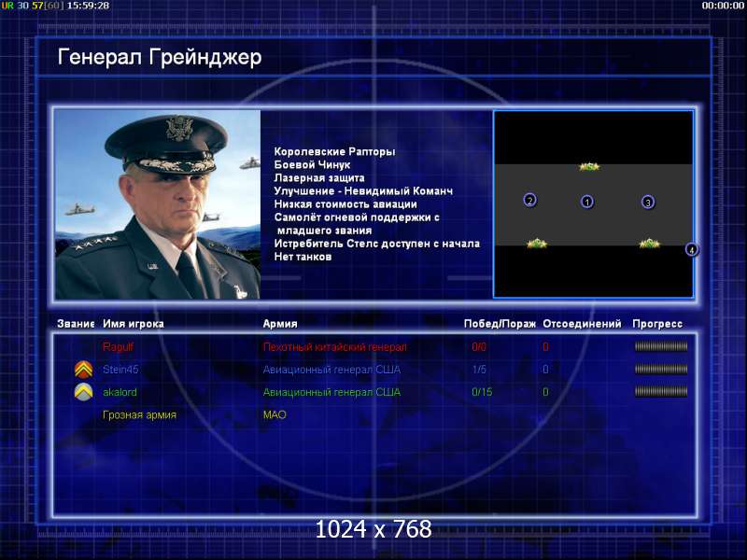Click player name akalord
Image resolution: width=747 pixels, height=560 pixels.
(x=120, y=392)
